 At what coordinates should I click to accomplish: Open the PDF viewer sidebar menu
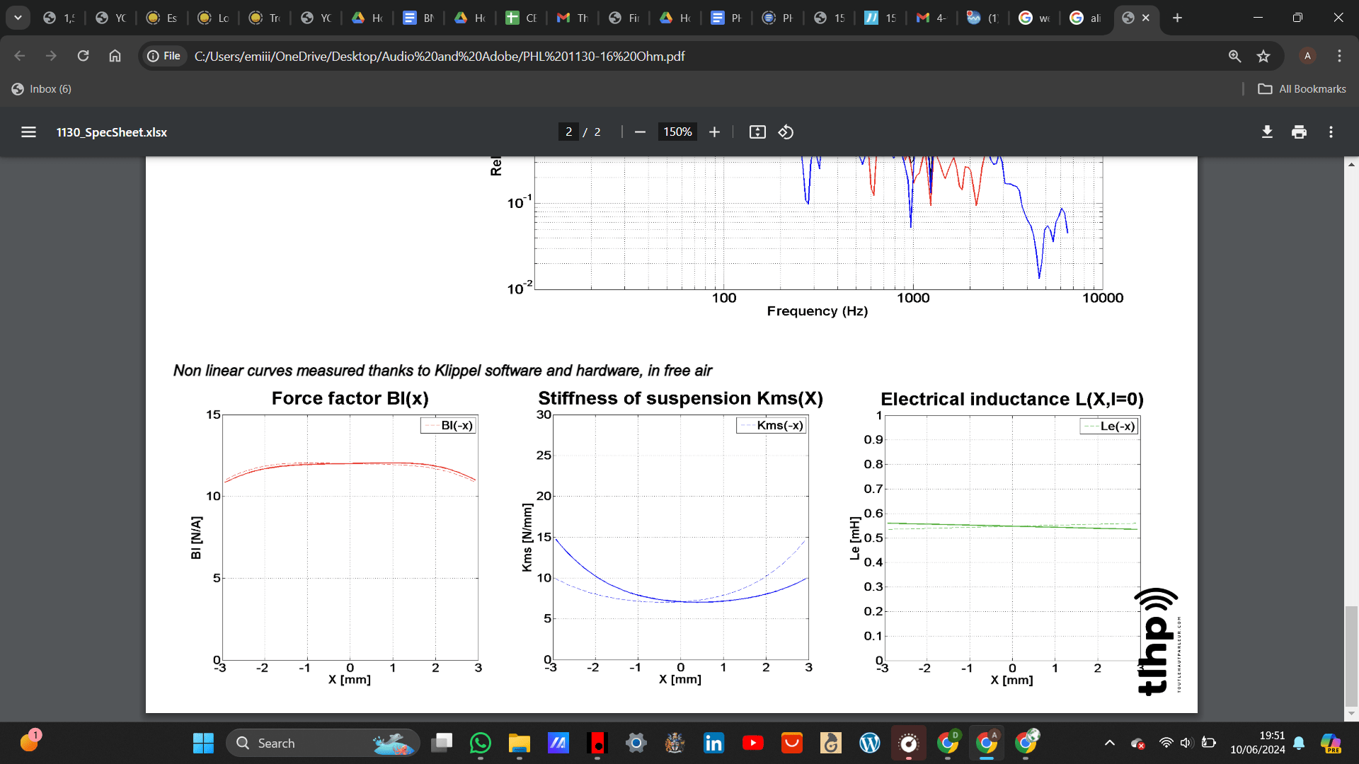tap(28, 132)
